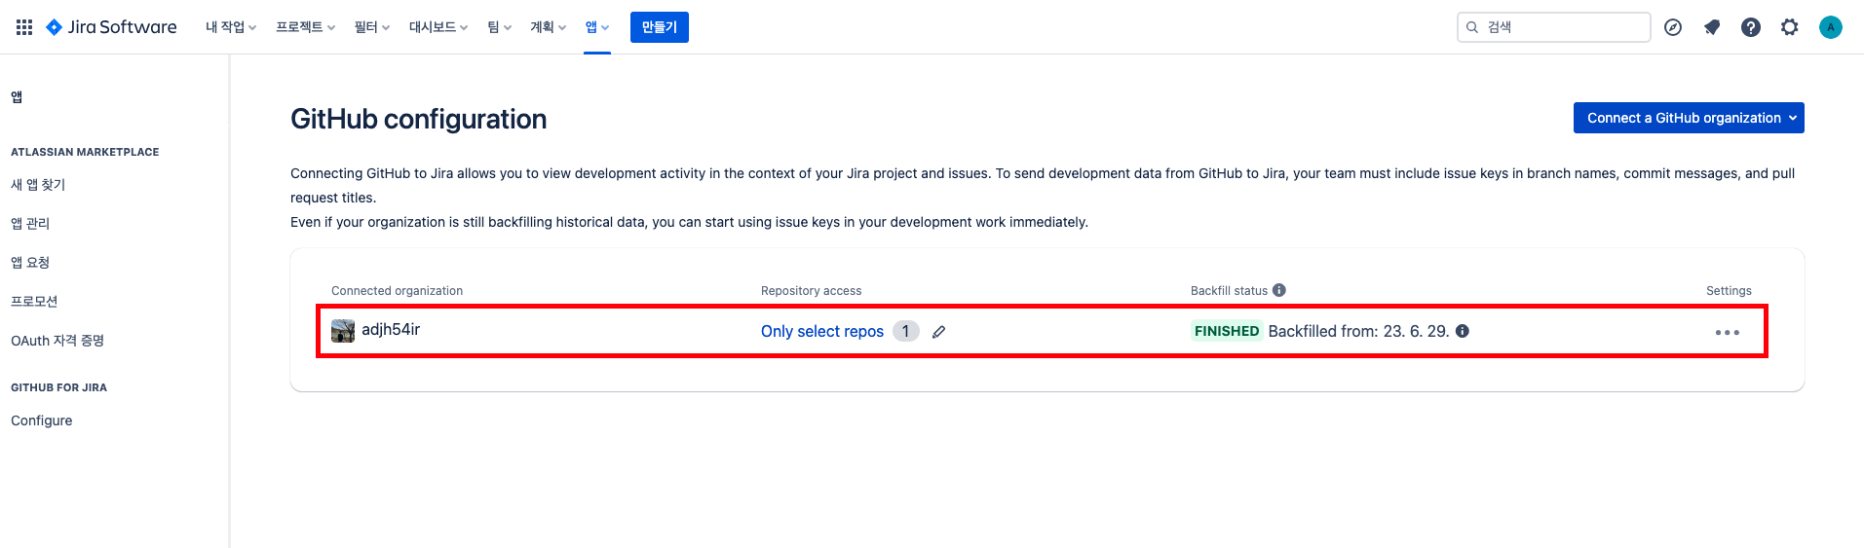Open 프로모션 in sidebar
This screenshot has width=1864, height=548.
pos(34,302)
